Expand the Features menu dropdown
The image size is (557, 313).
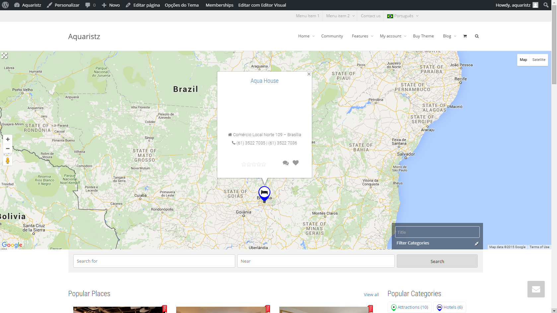363,36
